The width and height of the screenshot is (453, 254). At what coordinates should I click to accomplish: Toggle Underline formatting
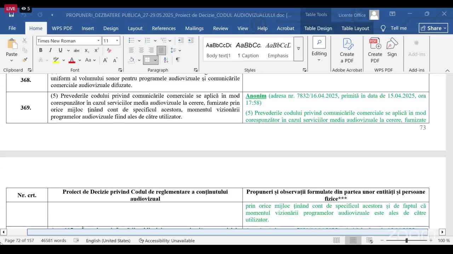[61, 50]
